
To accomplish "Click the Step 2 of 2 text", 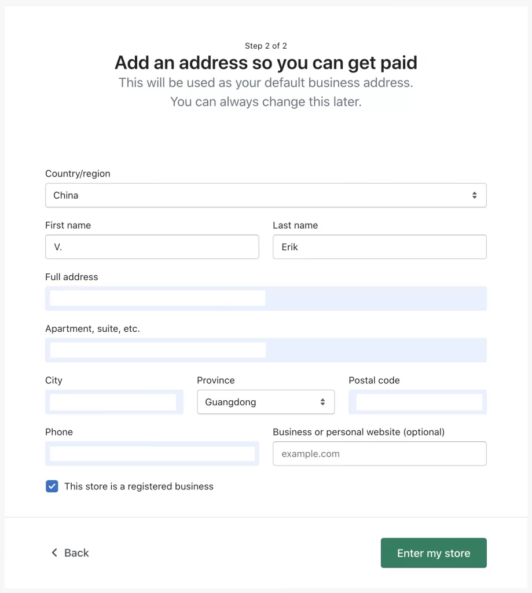I will point(266,46).
